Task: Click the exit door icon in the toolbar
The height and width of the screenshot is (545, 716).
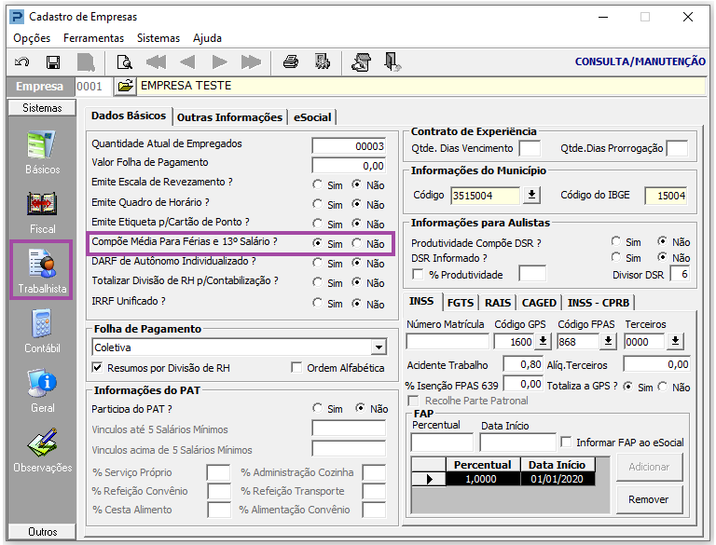Action: coord(392,62)
